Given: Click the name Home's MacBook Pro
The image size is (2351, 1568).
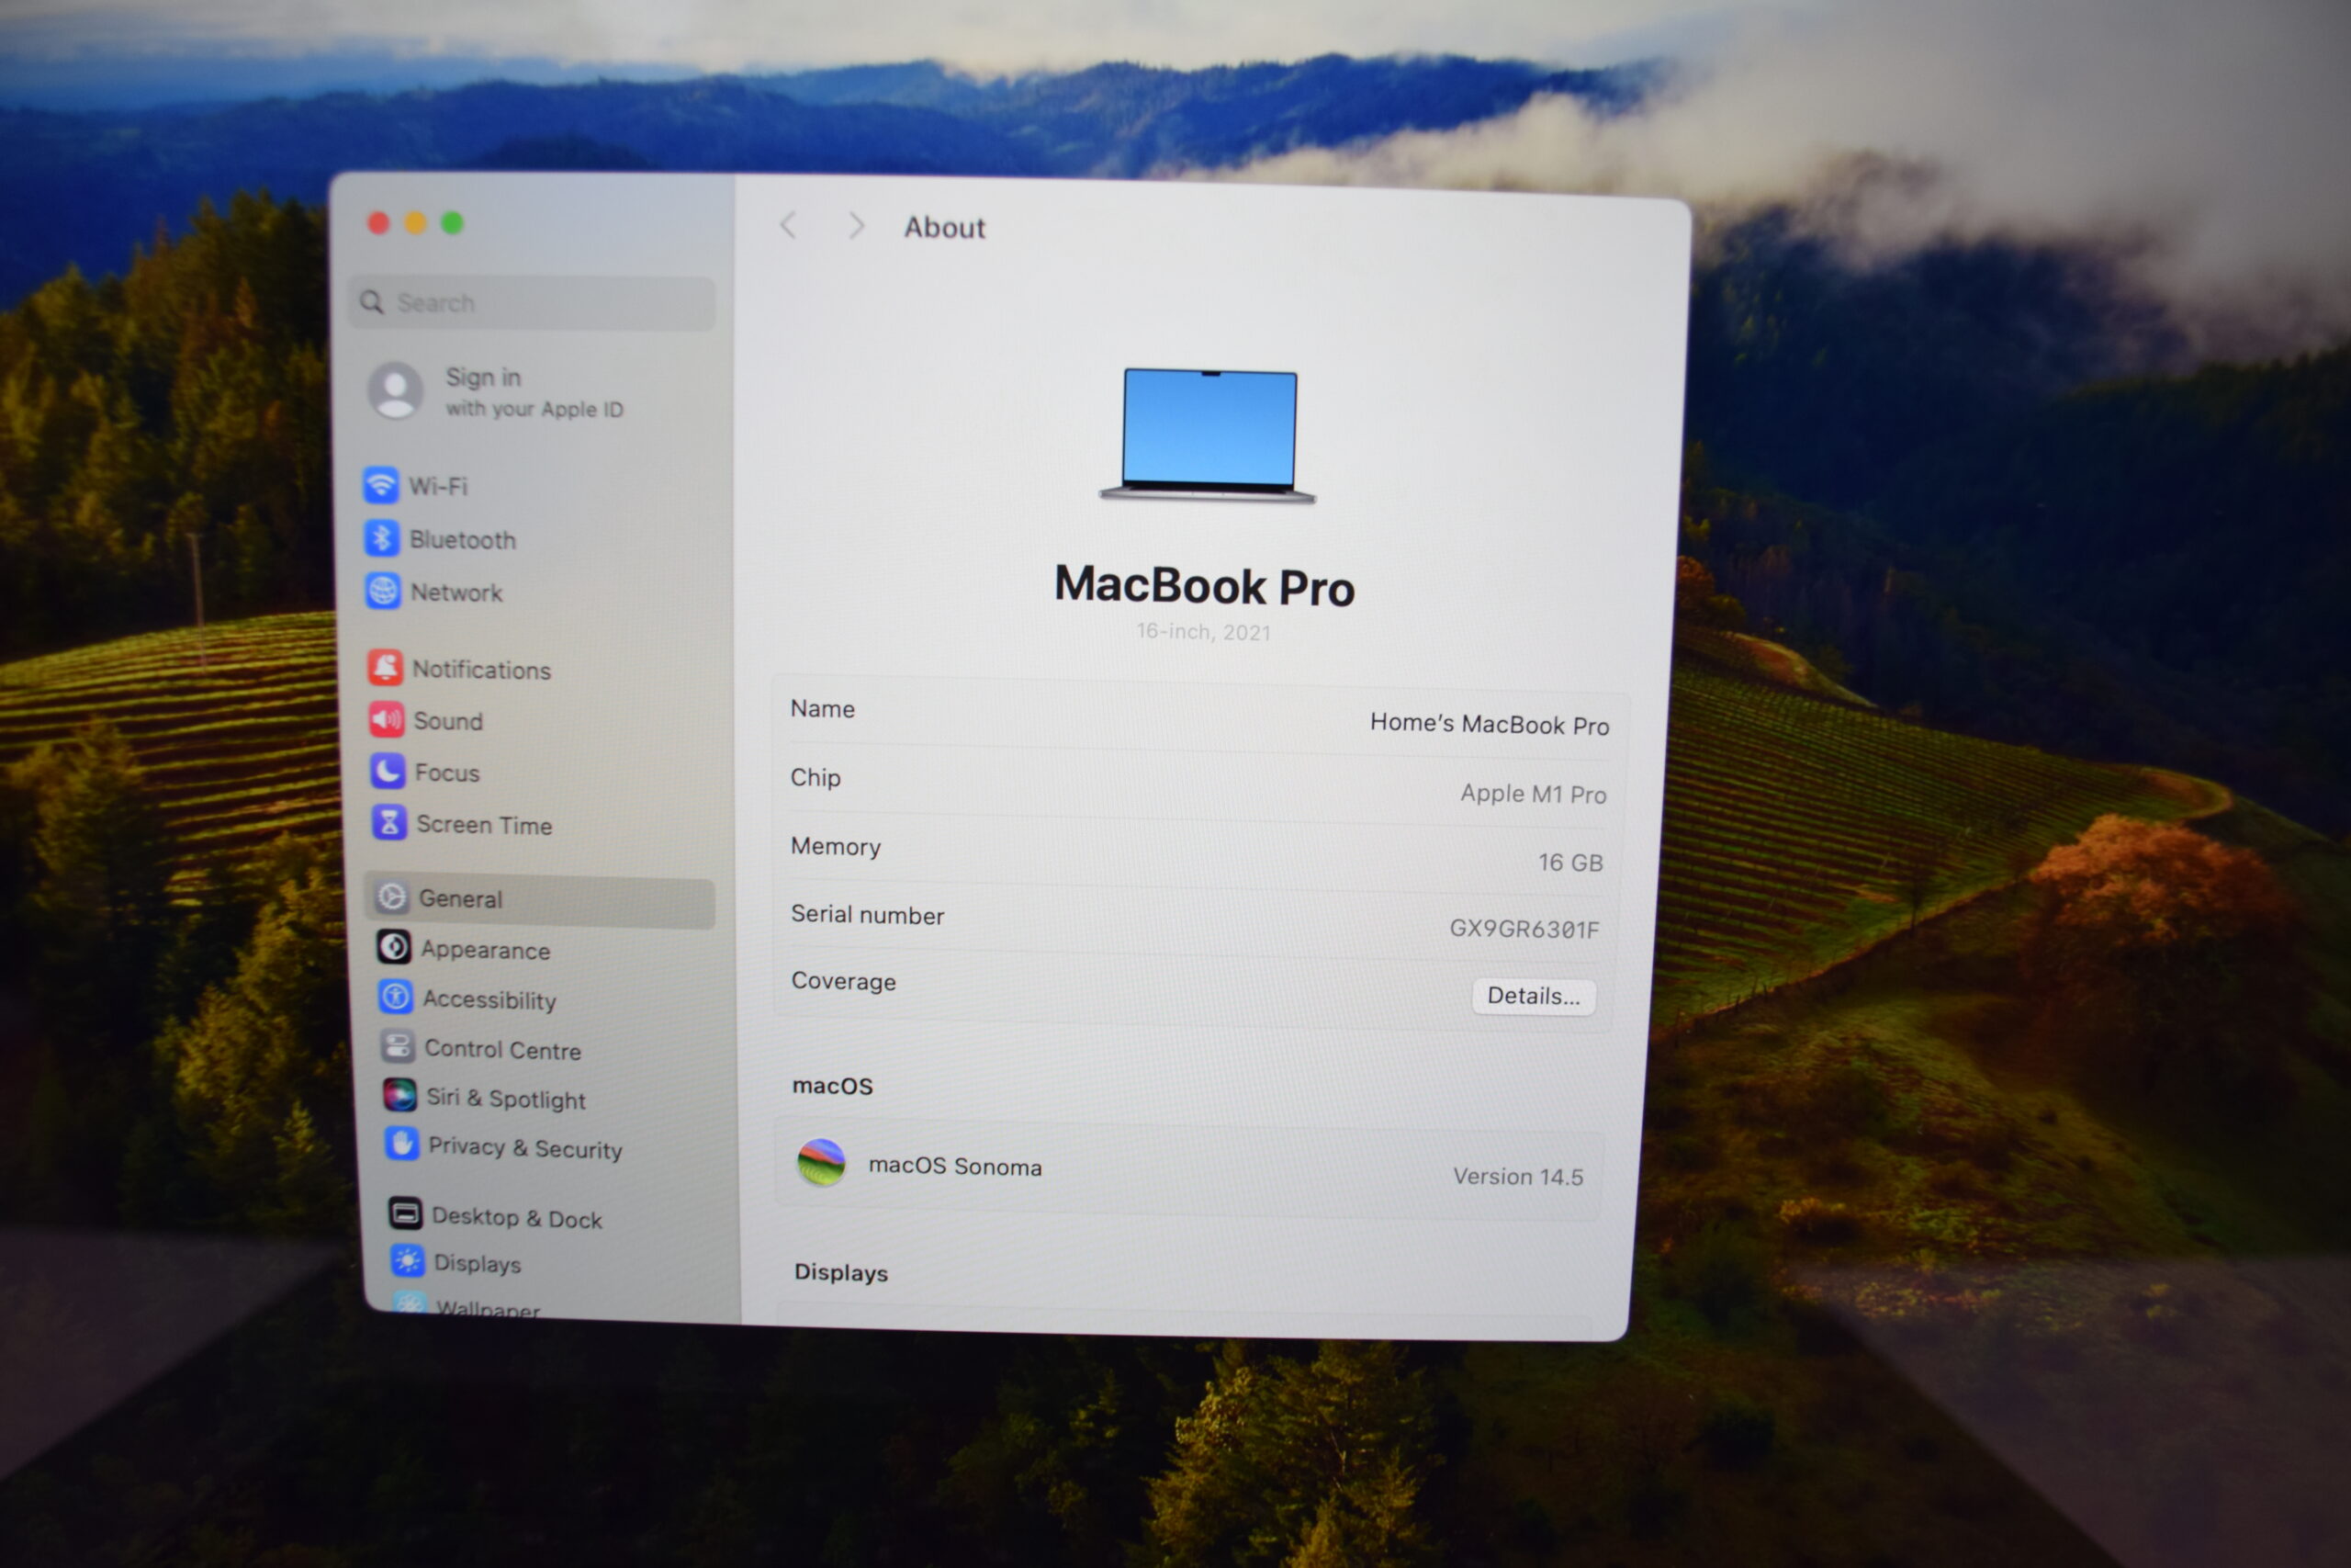Looking at the screenshot, I should (1490, 724).
